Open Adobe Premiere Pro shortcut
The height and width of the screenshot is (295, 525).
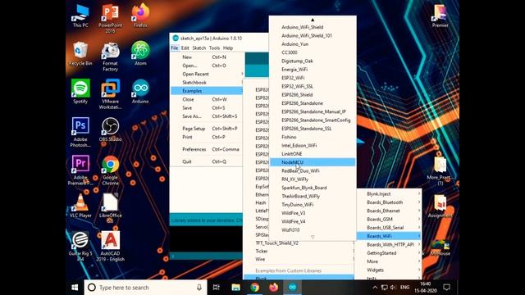click(80, 170)
